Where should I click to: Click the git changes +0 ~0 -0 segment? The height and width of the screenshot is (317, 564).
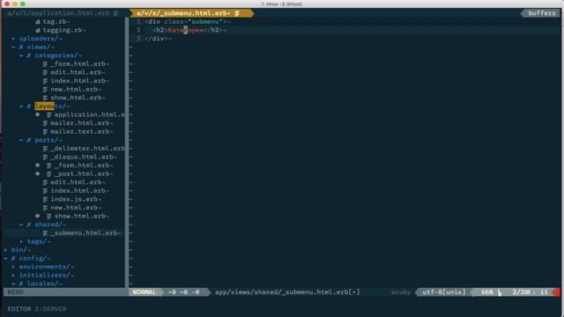tap(184, 292)
